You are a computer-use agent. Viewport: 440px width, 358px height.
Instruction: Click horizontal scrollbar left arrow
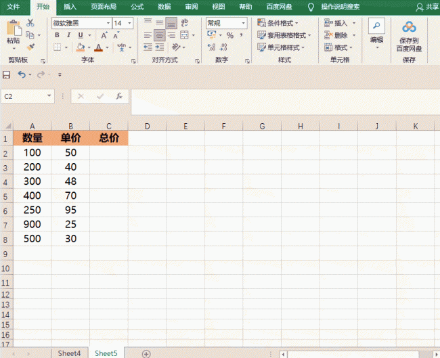283,355
